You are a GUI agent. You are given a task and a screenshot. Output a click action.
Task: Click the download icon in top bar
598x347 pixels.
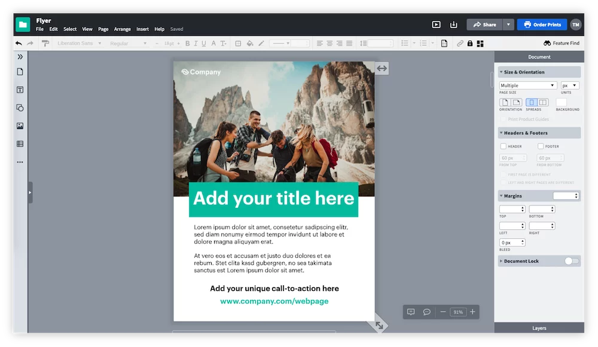[453, 24]
